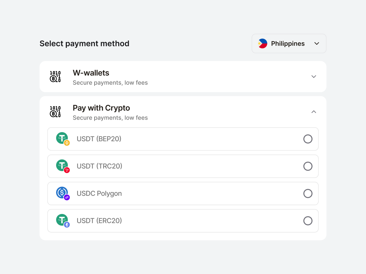Click the W-wallets section title

click(91, 73)
